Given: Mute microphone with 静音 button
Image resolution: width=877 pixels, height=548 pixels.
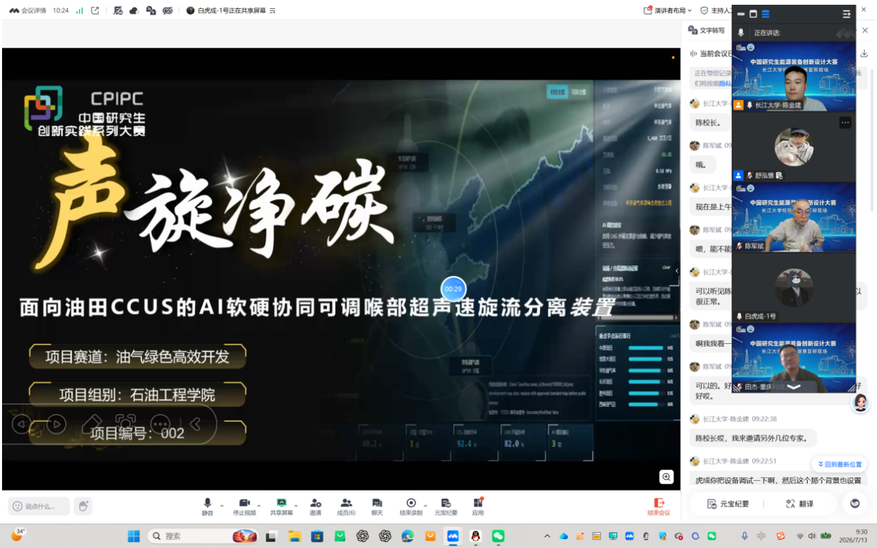Looking at the screenshot, I should tap(208, 506).
